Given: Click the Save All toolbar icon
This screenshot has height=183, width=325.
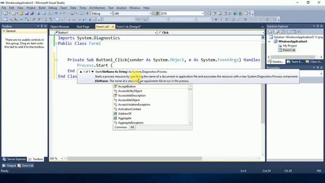Looking at the screenshot, I should coord(32,14).
